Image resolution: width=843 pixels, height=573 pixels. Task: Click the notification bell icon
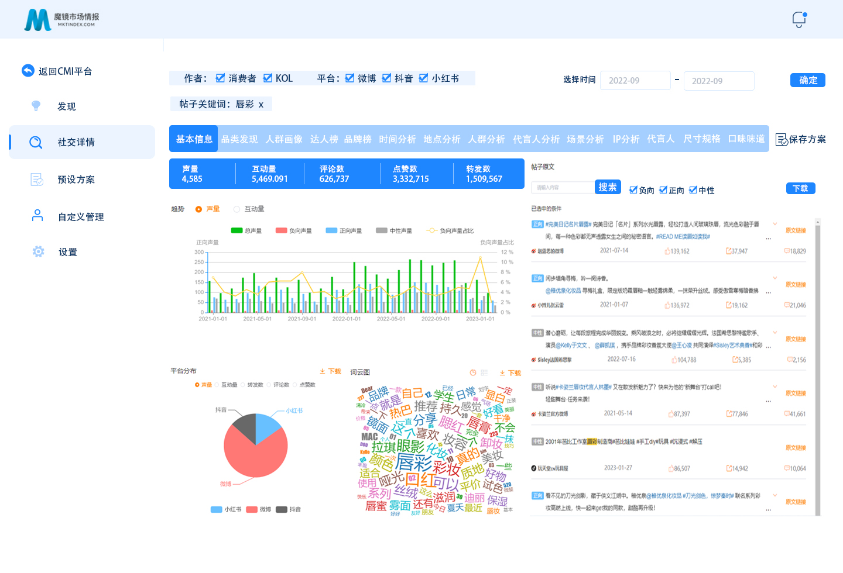tap(799, 19)
